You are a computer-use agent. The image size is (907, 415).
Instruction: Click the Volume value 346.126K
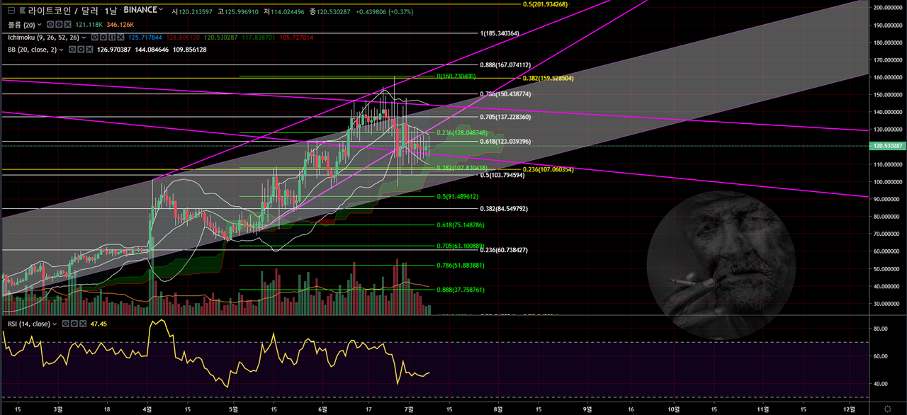coord(120,25)
